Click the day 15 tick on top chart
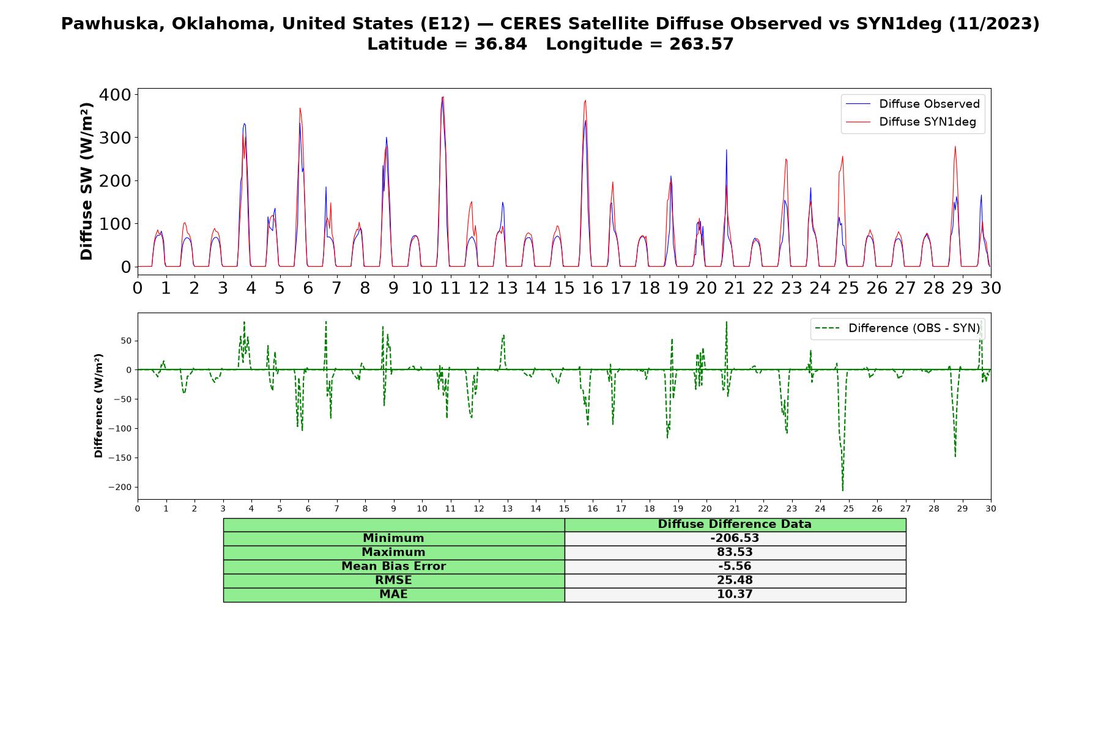Viewport: 1101px width, 734px height. pos(564,287)
